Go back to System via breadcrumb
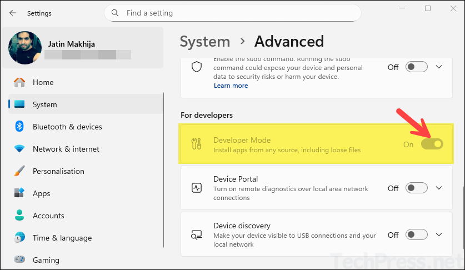Screen dimensions: 465x270 204,42
